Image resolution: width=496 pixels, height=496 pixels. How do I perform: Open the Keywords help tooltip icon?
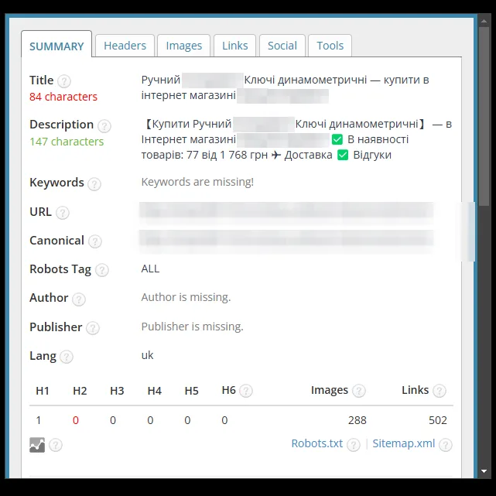click(94, 184)
